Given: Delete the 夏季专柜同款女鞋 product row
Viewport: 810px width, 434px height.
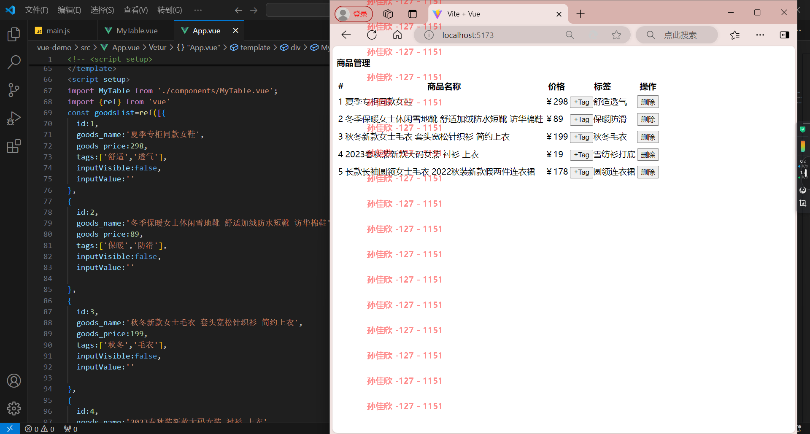Looking at the screenshot, I should click(x=648, y=102).
